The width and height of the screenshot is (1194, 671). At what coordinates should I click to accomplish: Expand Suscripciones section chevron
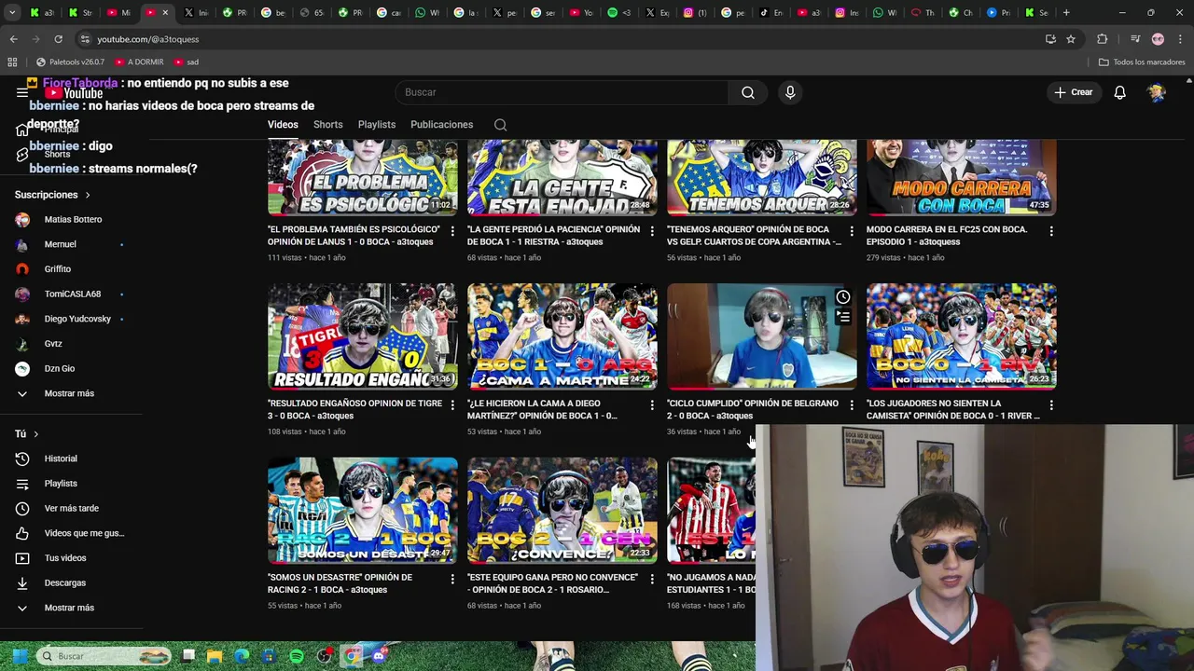click(x=88, y=195)
